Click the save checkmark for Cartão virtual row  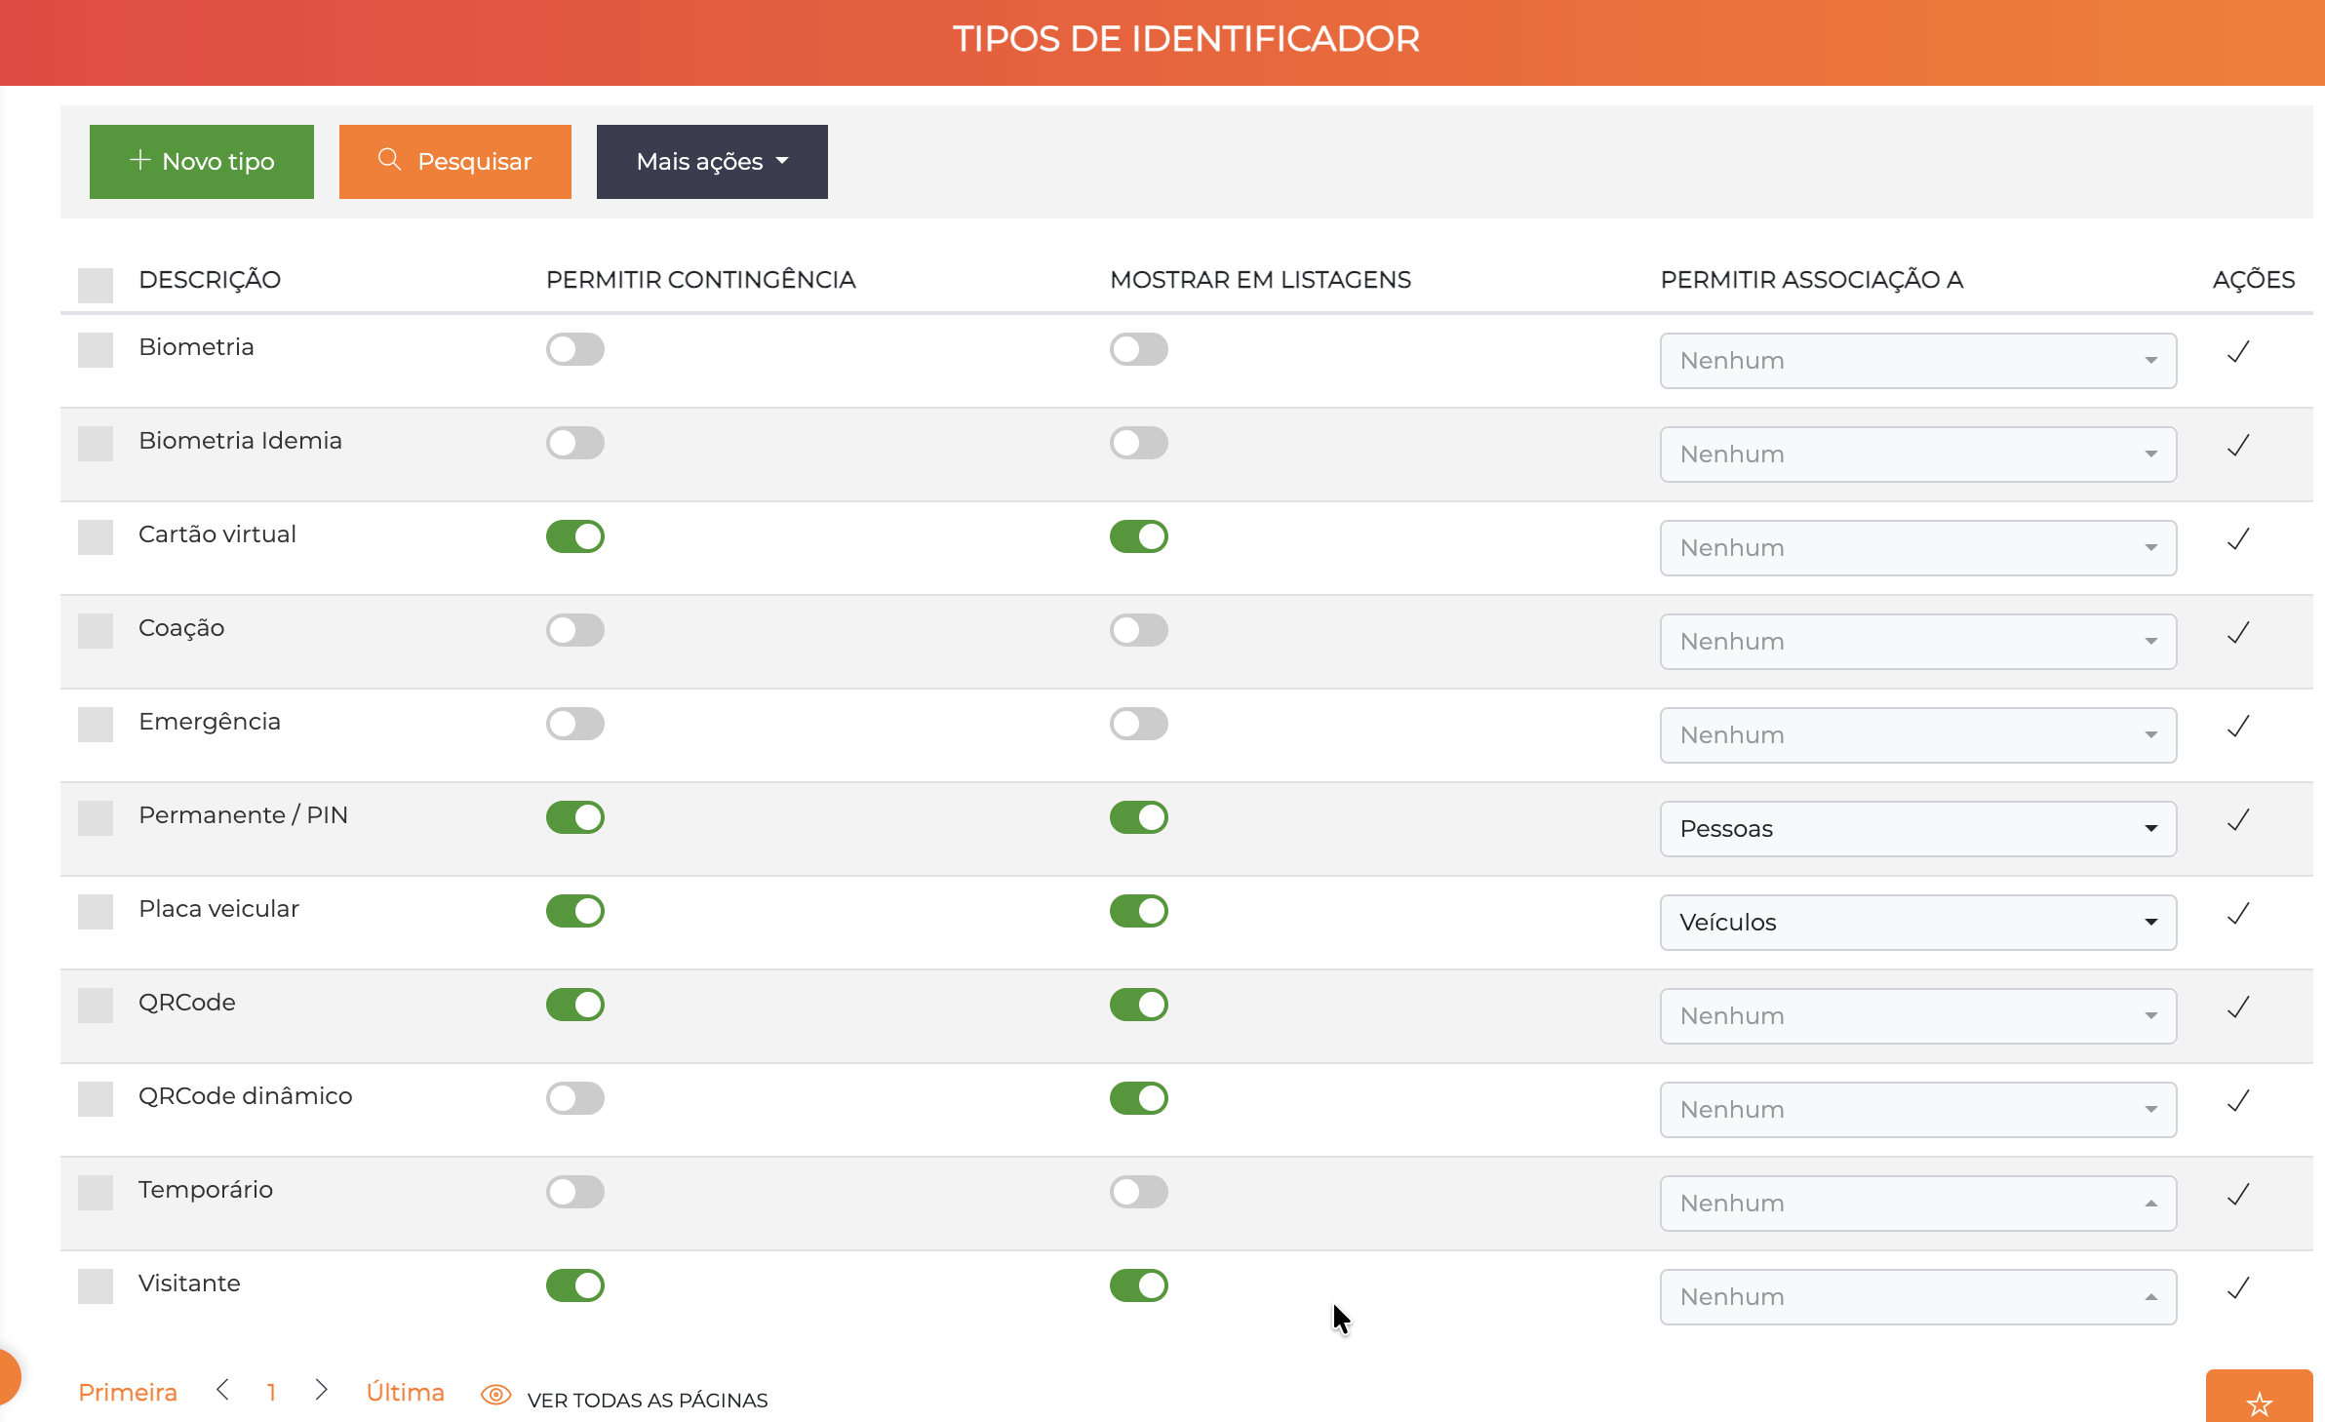pos(2238,539)
